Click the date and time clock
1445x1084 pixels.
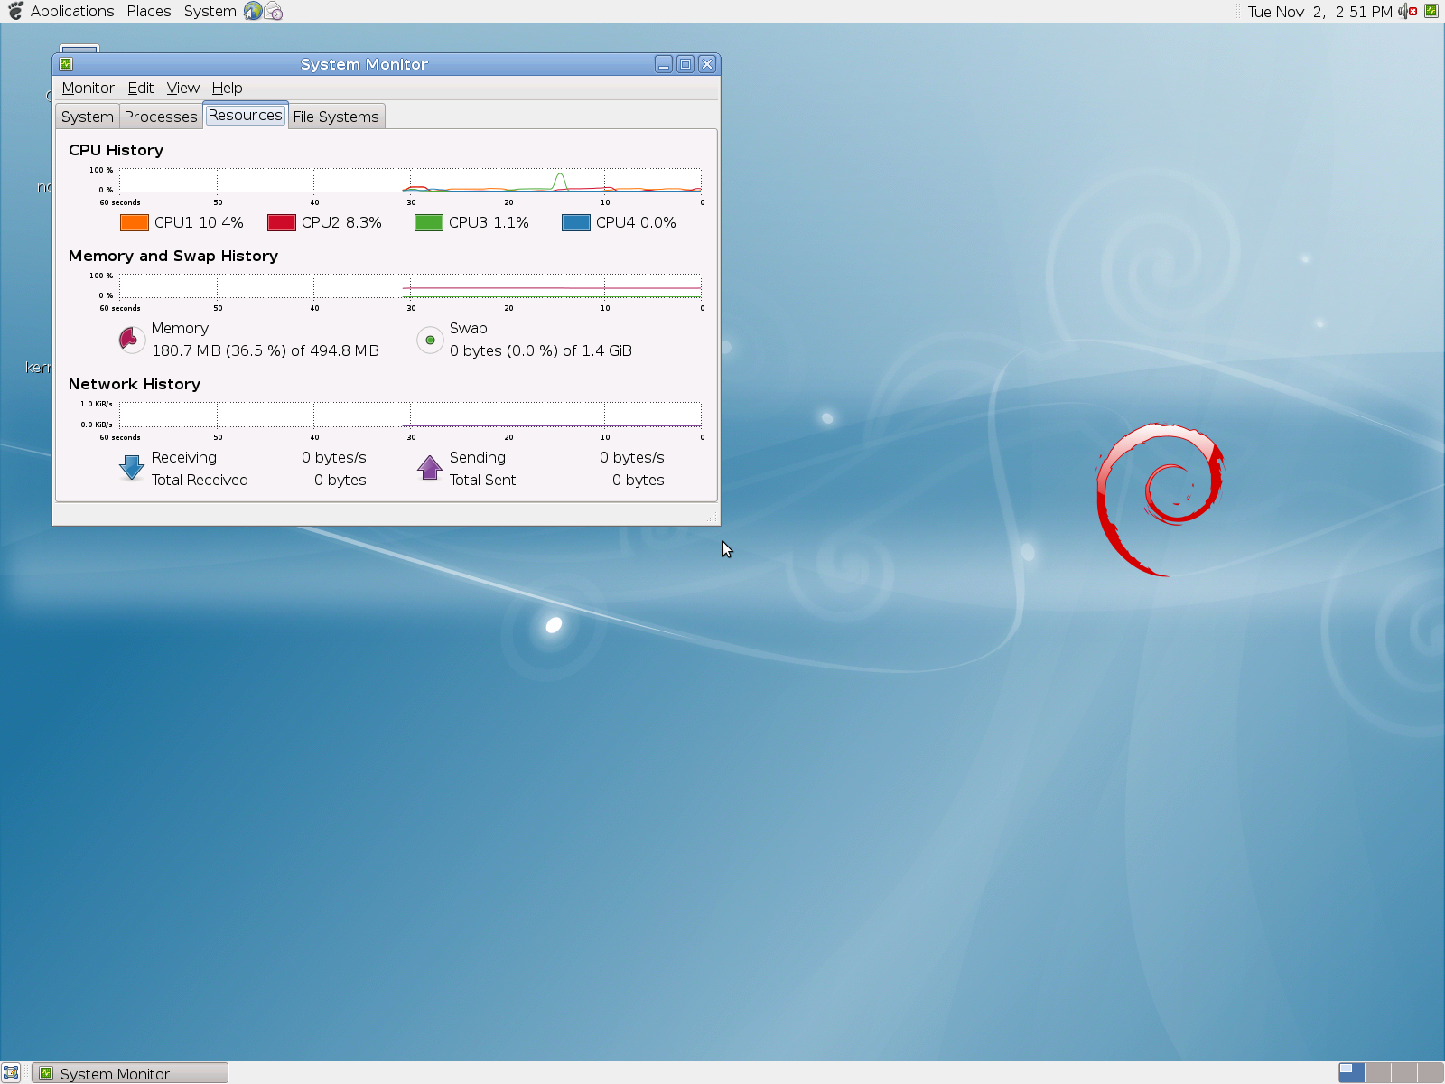[1319, 12]
